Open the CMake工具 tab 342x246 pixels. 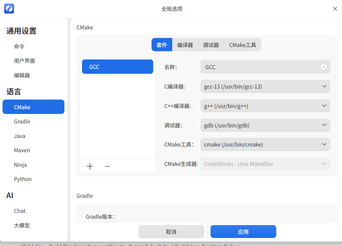(242, 45)
